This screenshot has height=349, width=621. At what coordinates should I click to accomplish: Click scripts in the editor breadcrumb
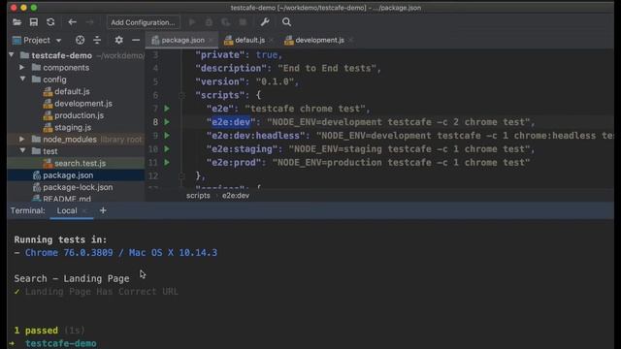(198, 196)
